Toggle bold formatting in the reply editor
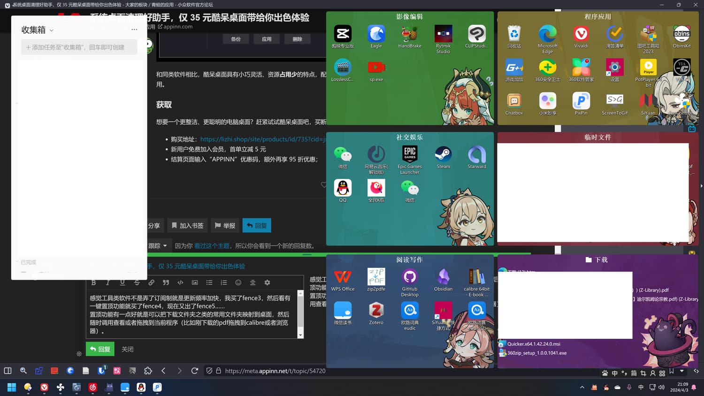Image resolution: width=704 pixels, height=396 pixels. tap(93, 282)
